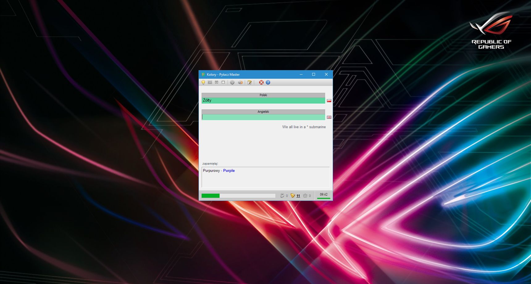Click the basket status icon
531x284 pixels.
point(305,196)
